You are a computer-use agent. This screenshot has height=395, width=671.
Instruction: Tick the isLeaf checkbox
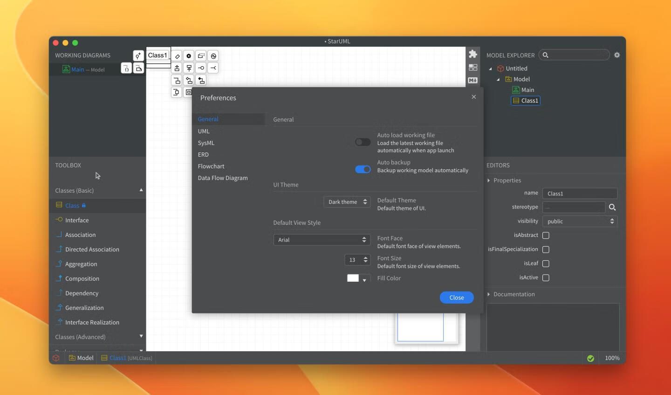pos(546,263)
